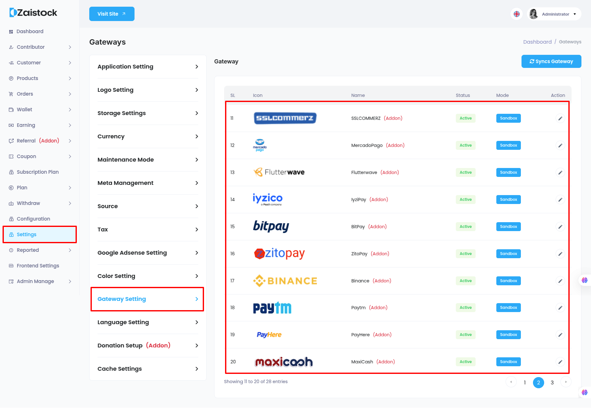Expand the Wallet sidebar menu

pyautogui.click(x=40, y=110)
